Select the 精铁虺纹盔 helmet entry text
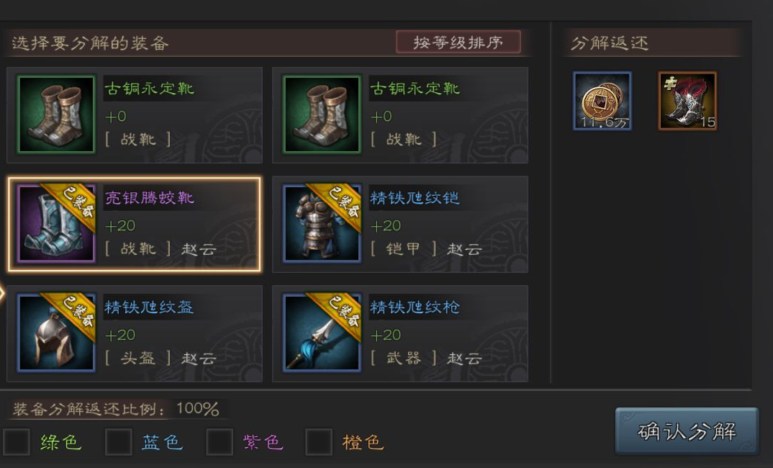Screen dimensions: 773x468 (x=150, y=307)
